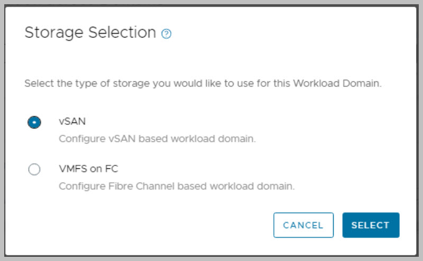Viewport: 423px width, 261px height.
Task: Click the help icon beside Storage Selection
Action: (x=167, y=34)
